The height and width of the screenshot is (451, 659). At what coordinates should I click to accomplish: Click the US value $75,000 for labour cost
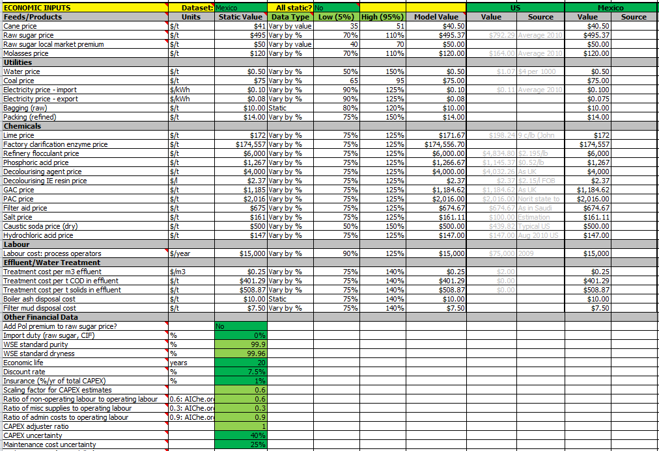pos(491,253)
